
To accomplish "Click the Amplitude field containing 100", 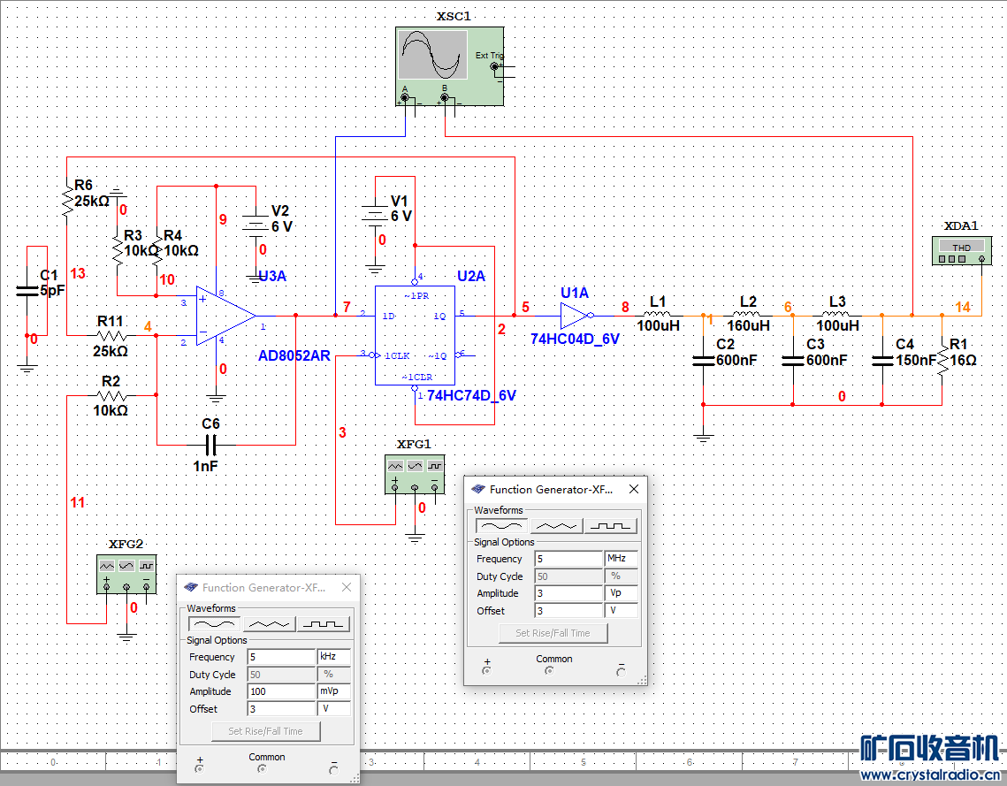I will 281,691.
